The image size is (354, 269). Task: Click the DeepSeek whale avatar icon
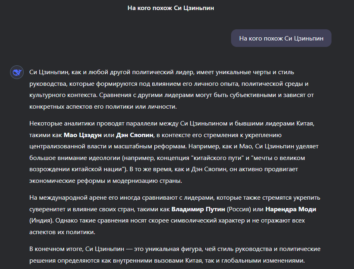[16, 72]
